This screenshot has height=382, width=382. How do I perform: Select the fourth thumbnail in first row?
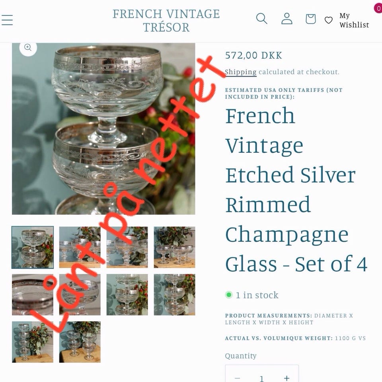174,247
